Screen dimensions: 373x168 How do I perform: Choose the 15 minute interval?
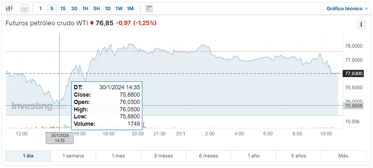point(63,9)
